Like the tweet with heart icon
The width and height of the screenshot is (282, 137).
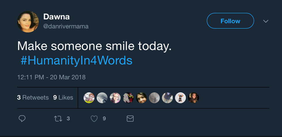click(94, 118)
